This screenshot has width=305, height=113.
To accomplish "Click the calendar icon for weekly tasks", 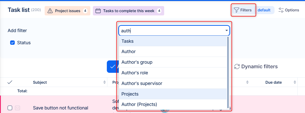I will tap(98, 11).
